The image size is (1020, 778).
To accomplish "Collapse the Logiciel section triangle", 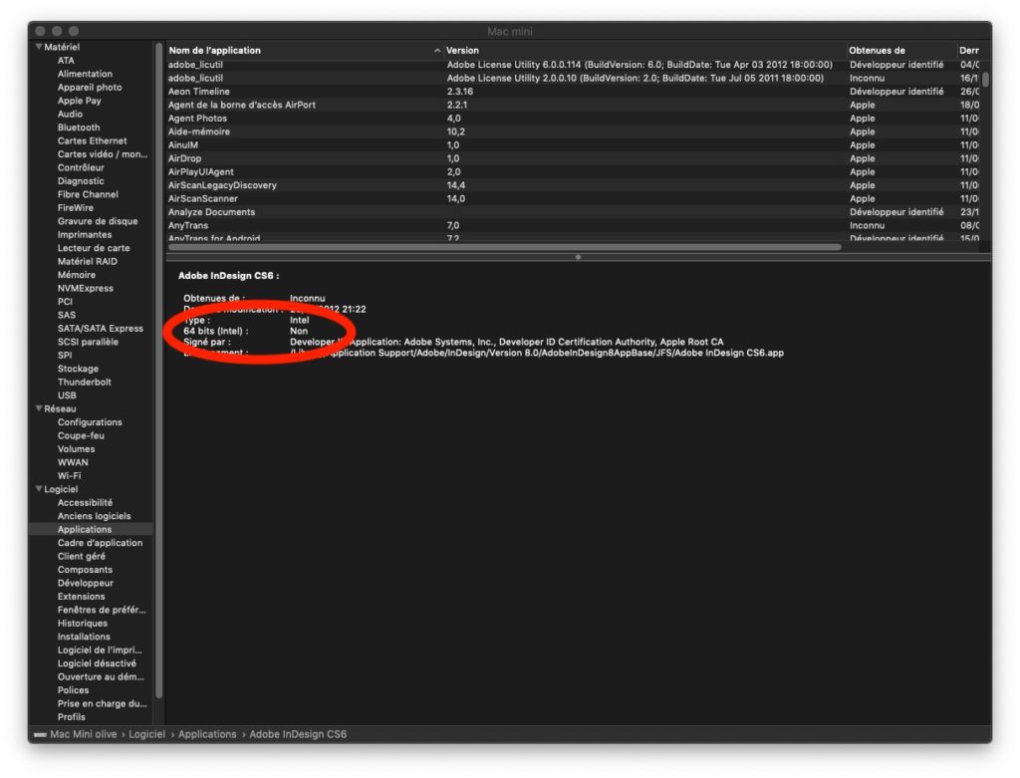I will pyautogui.click(x=39, y=488).
